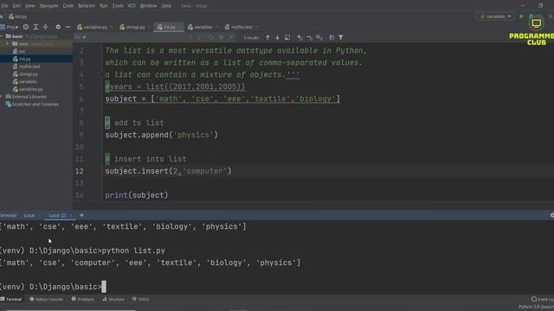Image resolution: width=554 pixels, height=311 pixels.
Task: Open the Code menu
Action: [68, 6]
